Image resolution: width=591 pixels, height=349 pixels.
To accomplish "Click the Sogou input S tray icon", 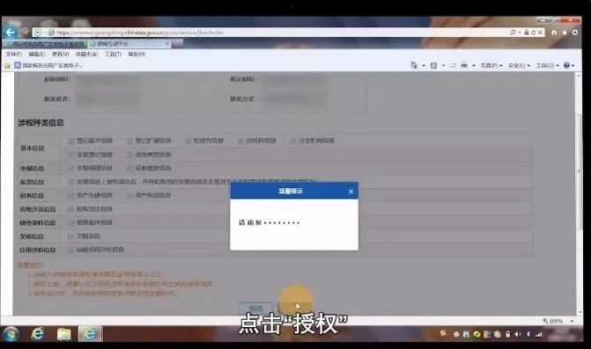I will [443, 333].
